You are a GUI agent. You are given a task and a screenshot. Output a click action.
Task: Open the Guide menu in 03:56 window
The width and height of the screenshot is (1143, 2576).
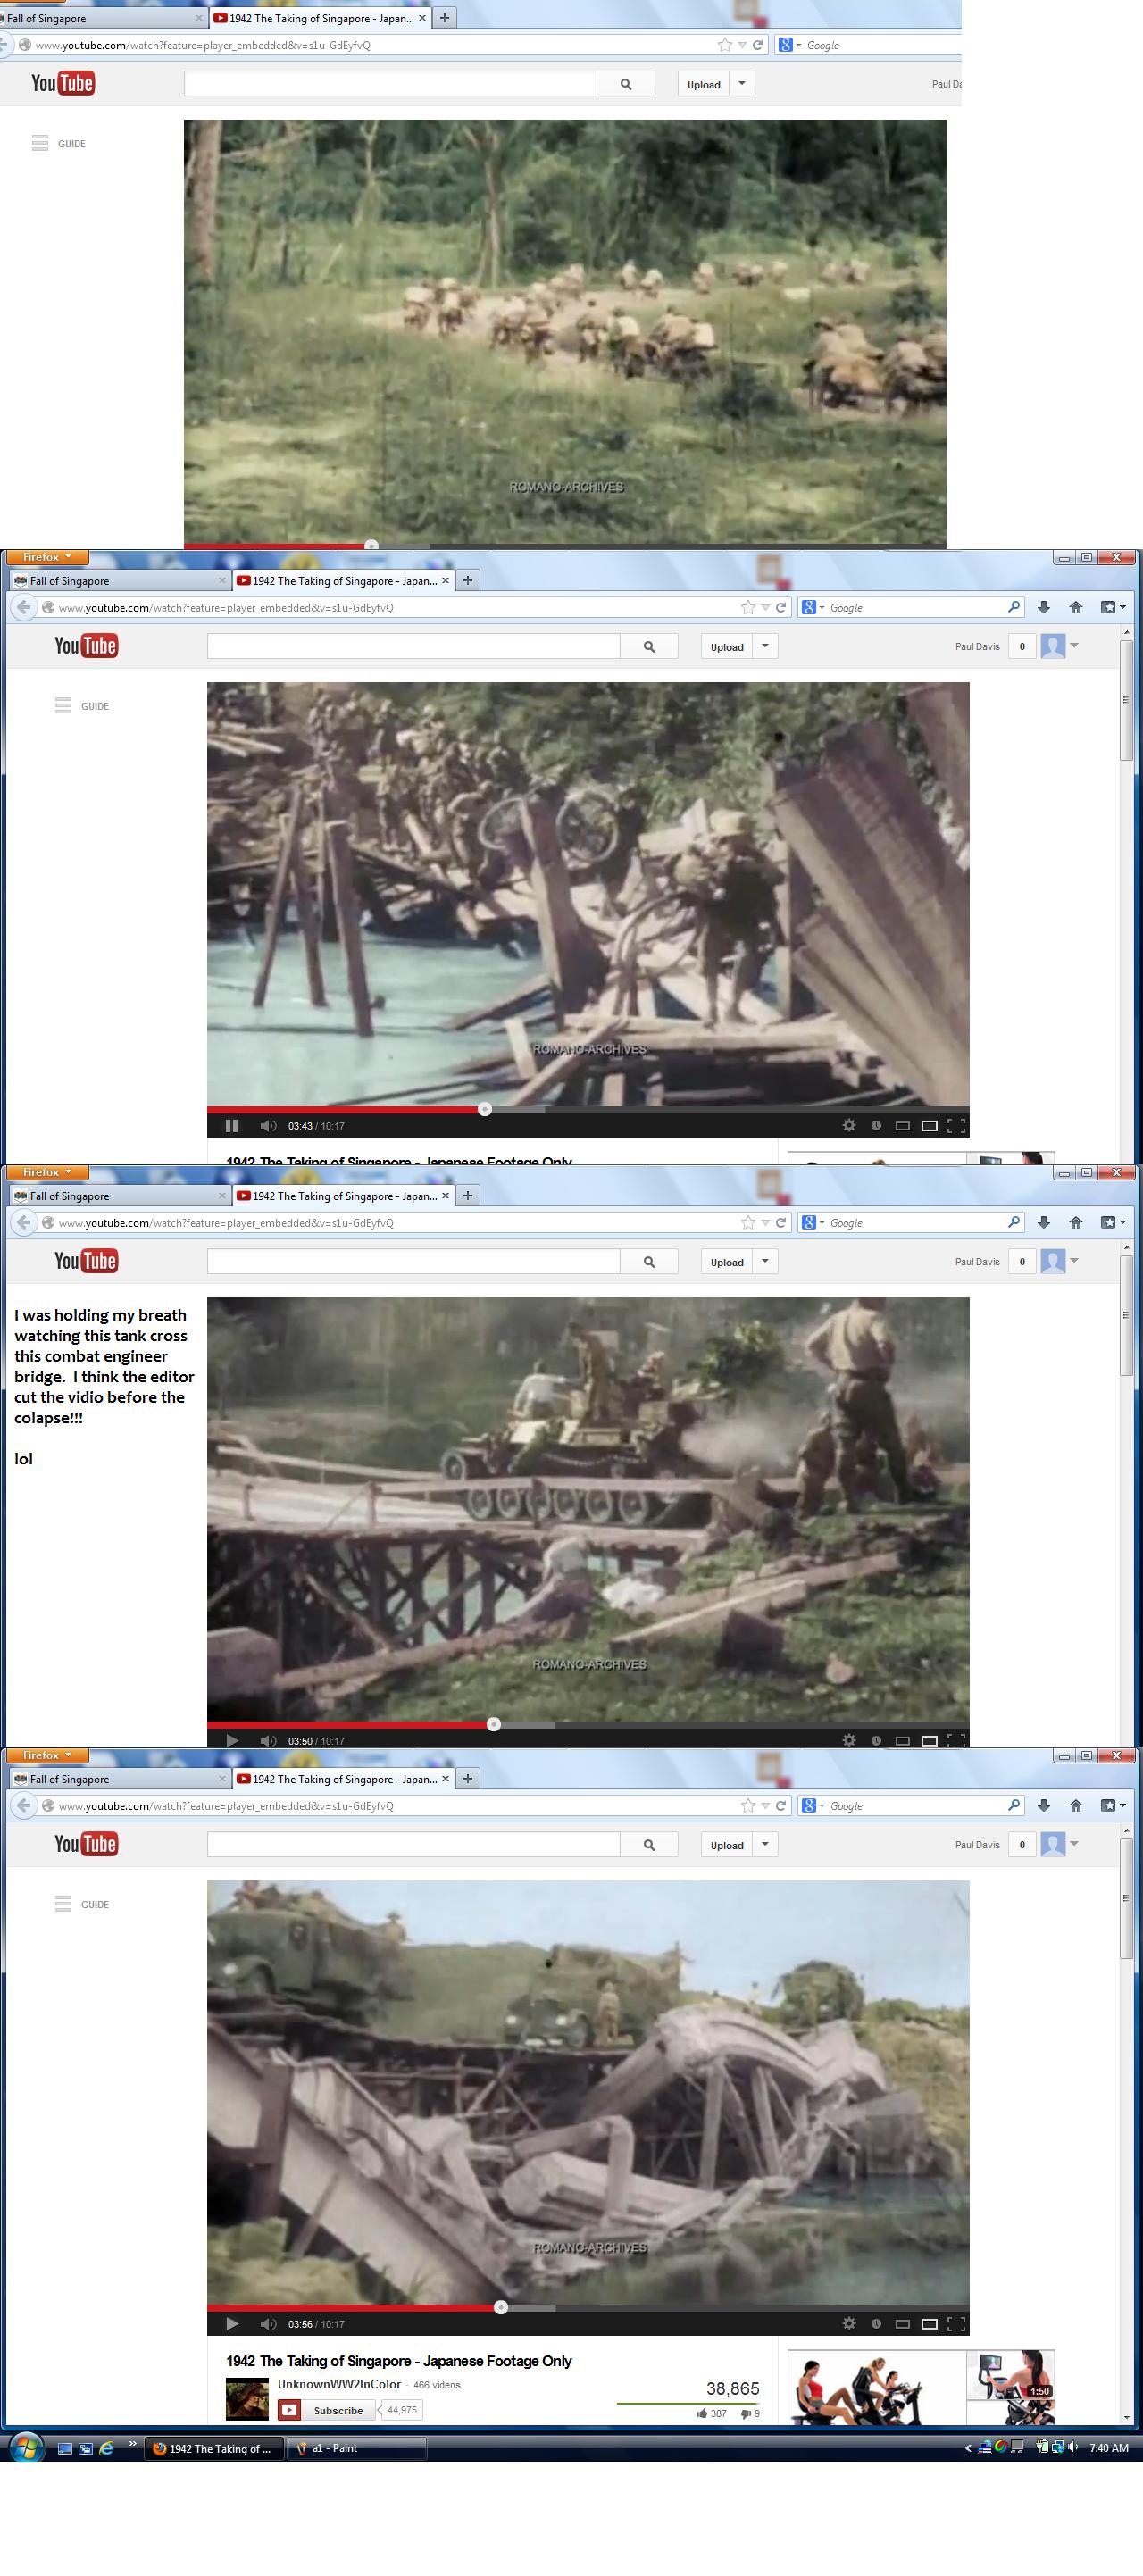82,1904
